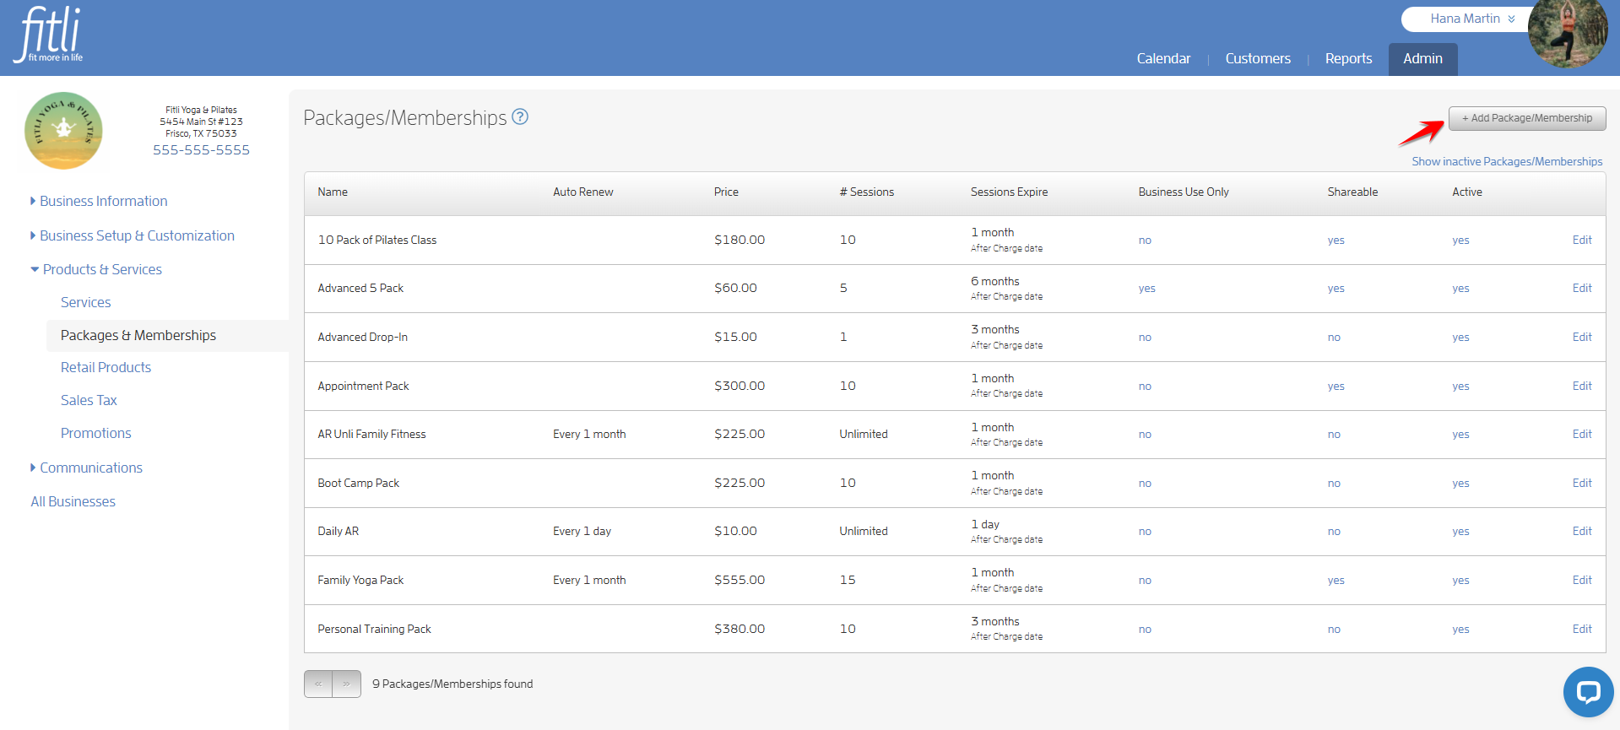
Task: Click 'AR Unli Family Fitness' name
Action: [371, 434]
